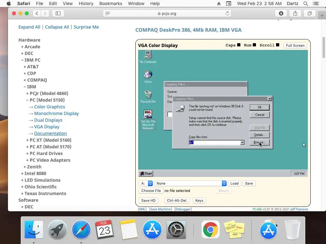Click the Full Screen button

coord(295,45)
